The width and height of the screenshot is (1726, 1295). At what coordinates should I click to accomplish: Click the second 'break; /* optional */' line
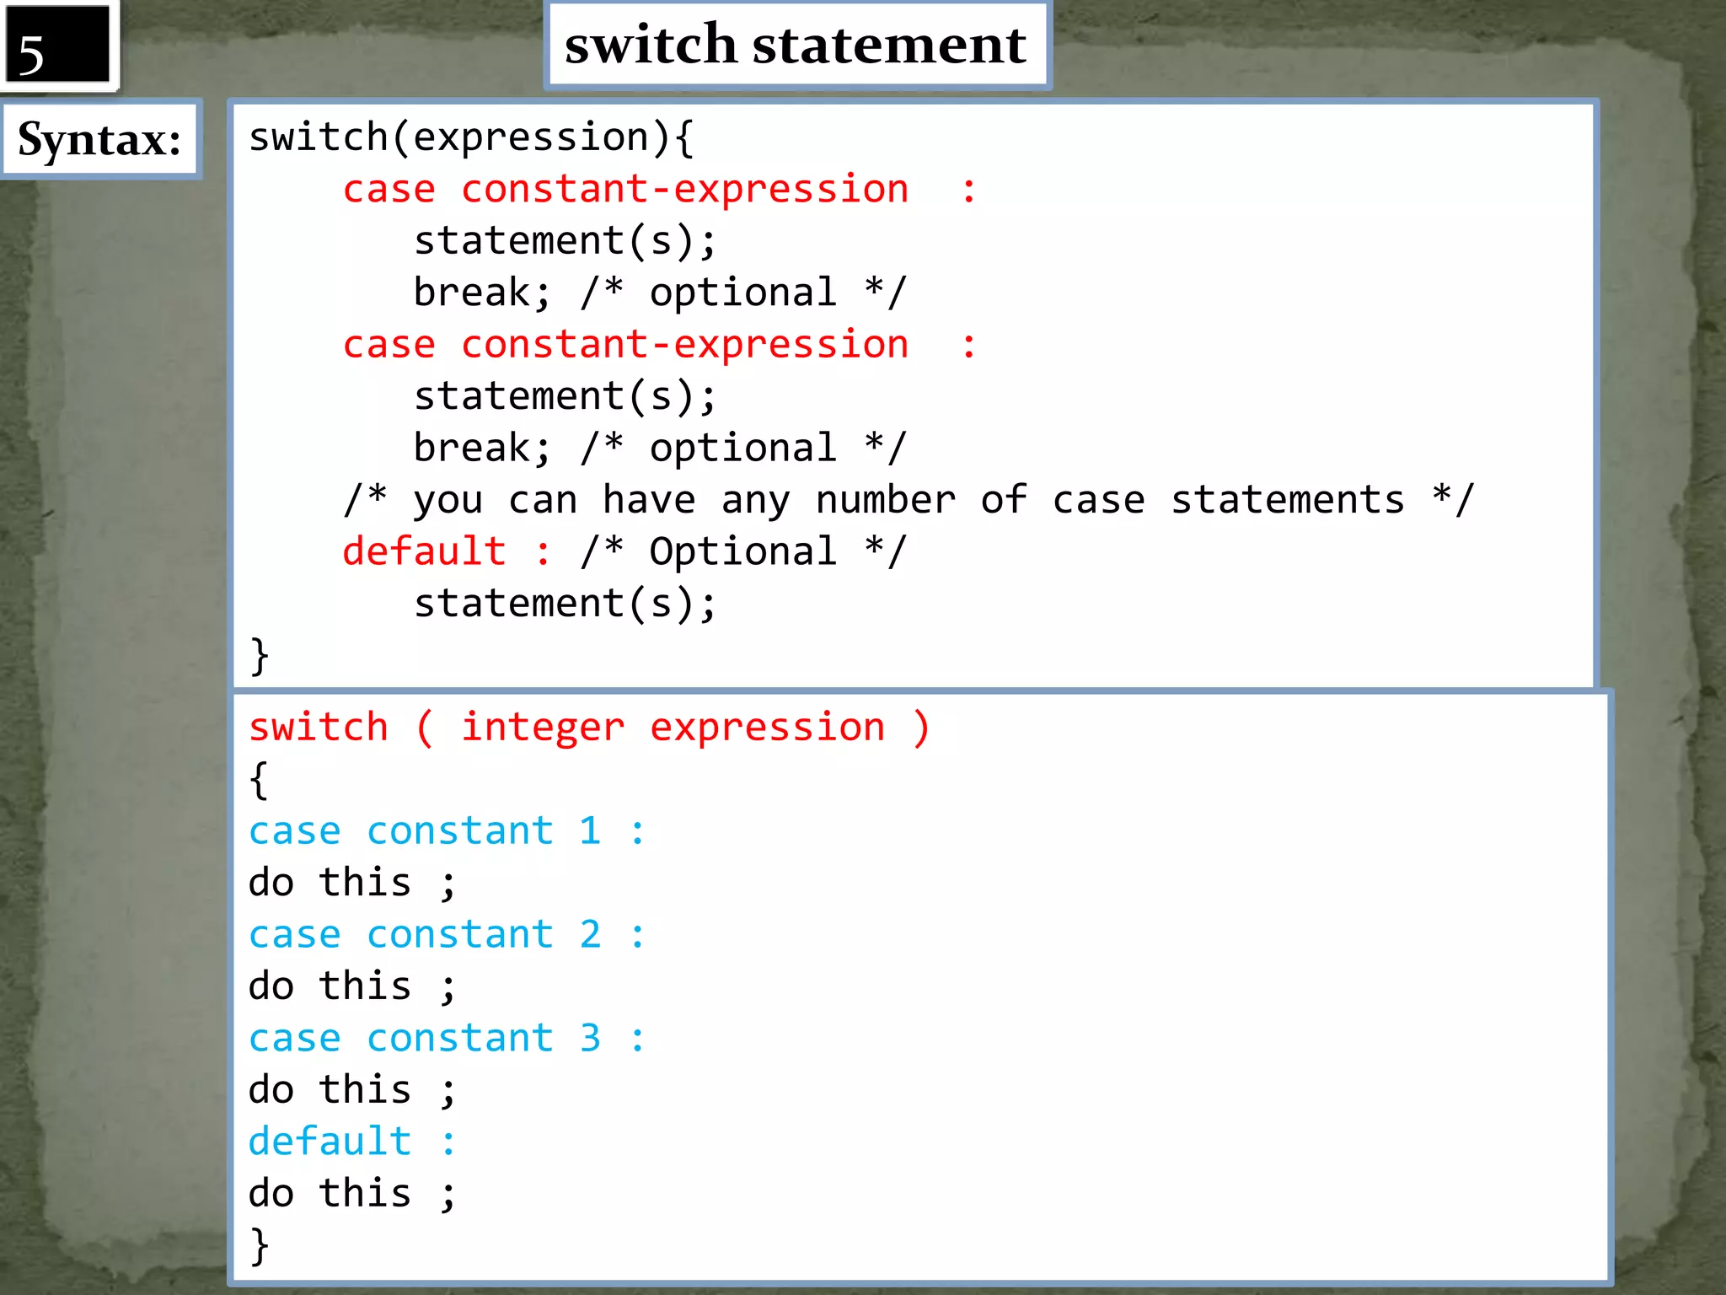click(659, 448)
